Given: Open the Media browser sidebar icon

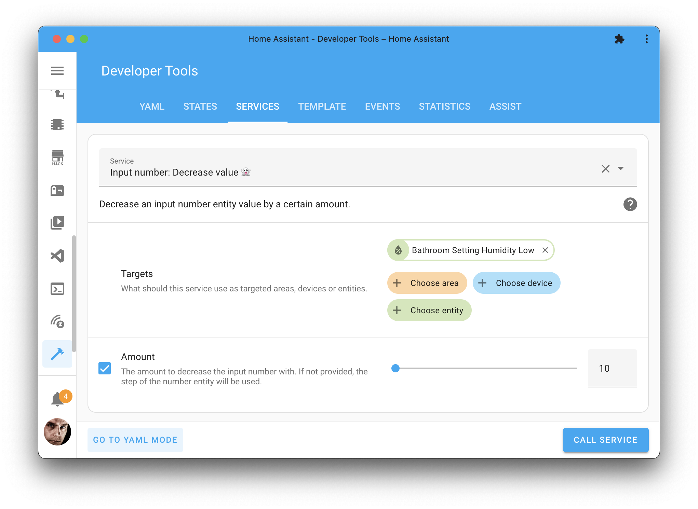Looking at the screenshot, I should point(57,223).
